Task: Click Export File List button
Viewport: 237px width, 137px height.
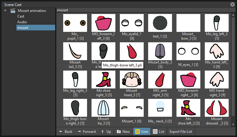Action: point(181,132)
